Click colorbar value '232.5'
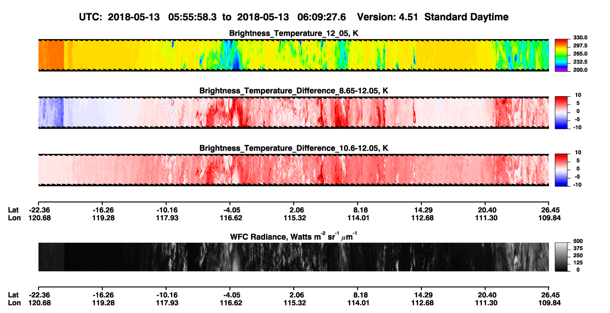The image size is (610, 313). click(x=580, y=62)
